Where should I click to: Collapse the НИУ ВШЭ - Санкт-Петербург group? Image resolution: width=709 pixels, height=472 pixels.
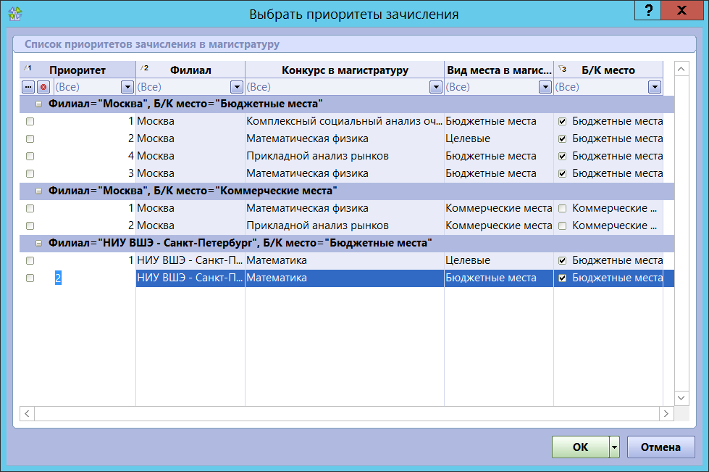(x=38, y=243)
